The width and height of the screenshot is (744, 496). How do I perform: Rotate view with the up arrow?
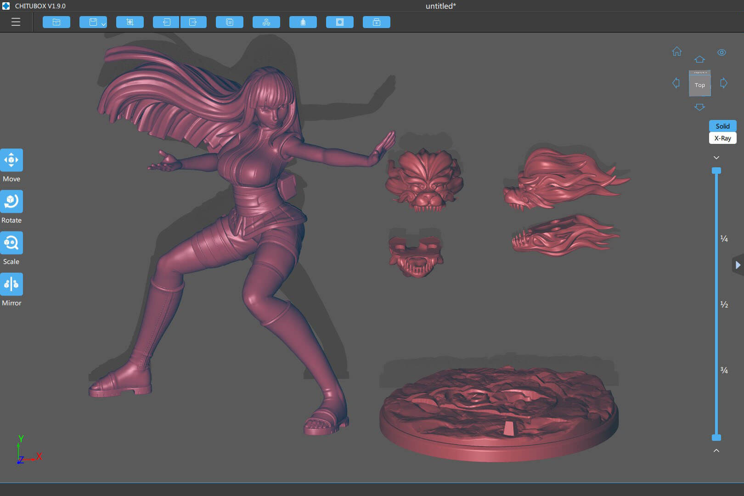pos(699,59)
